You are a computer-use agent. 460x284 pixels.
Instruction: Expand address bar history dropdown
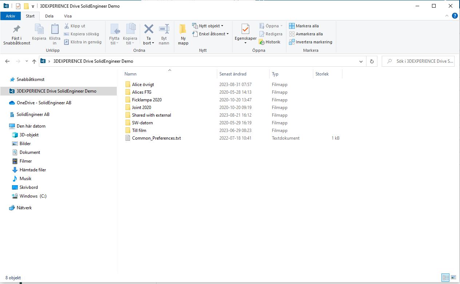(361, 61)
